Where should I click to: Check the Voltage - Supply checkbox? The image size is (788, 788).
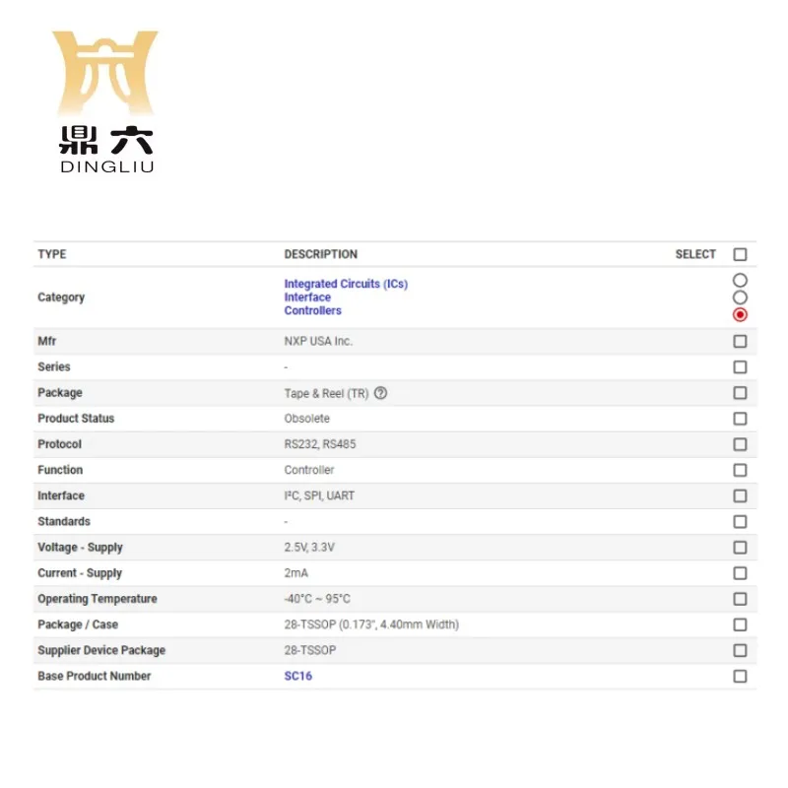(x=740, y=547)
